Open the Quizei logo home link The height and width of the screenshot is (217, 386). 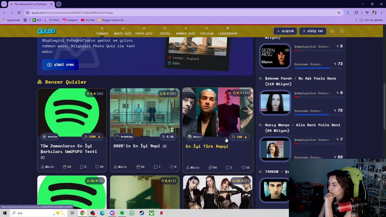pyautogui.click(x=47, y=31)
